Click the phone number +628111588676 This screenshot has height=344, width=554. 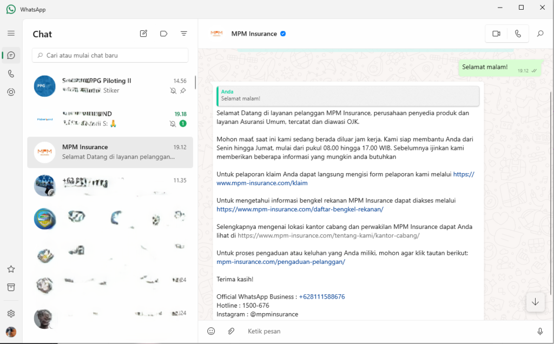coord(322,297)
